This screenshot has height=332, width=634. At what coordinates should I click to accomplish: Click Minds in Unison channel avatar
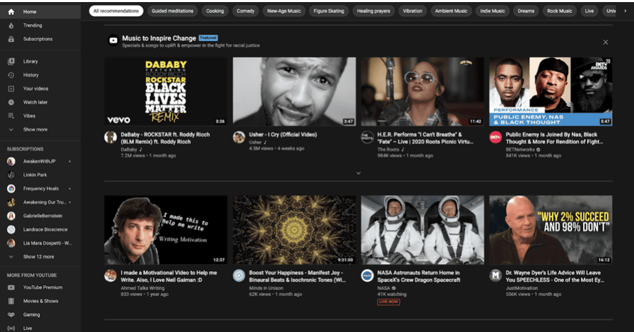(239, 276)
